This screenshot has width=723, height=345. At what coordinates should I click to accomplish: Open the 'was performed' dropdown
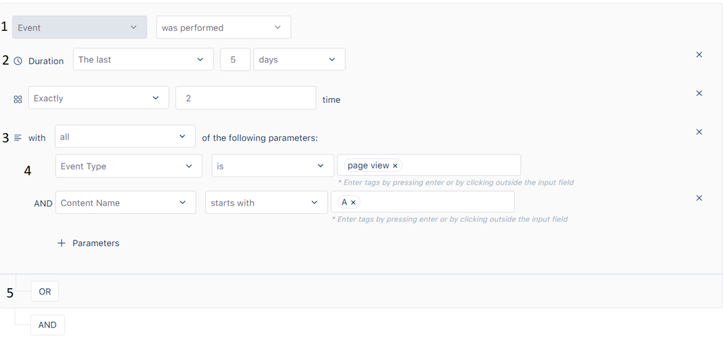224,27
